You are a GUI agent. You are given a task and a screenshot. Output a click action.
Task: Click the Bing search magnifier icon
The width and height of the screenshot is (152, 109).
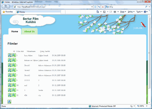[146, 7]
